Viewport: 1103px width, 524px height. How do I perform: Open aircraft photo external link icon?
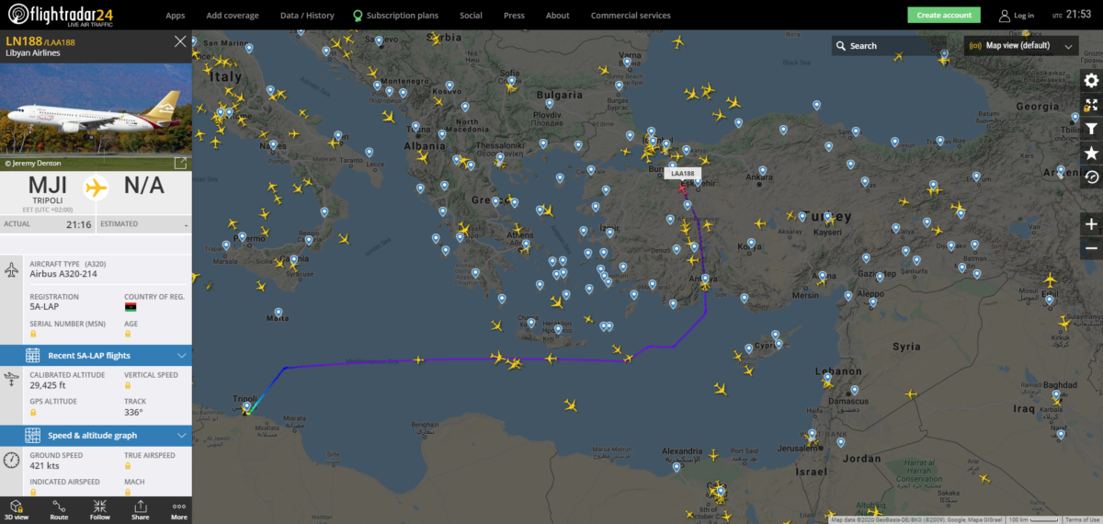pyautogui.click(x=180, y=163)
